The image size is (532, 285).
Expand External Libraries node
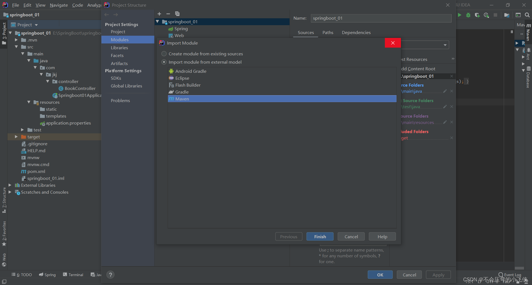pos(10,185)
